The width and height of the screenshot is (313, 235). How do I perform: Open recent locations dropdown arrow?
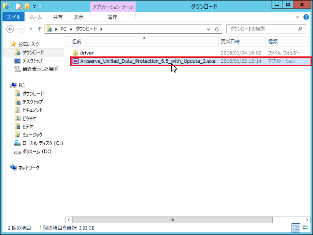(x=31, y=29)
